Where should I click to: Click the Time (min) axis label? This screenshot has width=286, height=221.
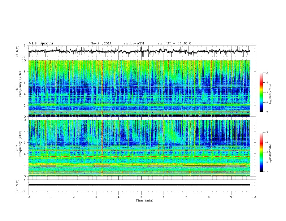point(144,200)
